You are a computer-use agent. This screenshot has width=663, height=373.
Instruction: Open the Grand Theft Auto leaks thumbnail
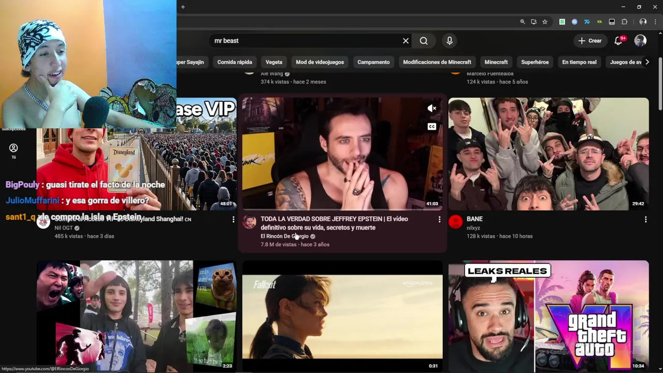(x=549, y=316)
